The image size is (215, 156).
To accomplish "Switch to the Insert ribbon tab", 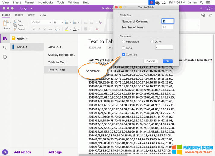I will [19, 15].
